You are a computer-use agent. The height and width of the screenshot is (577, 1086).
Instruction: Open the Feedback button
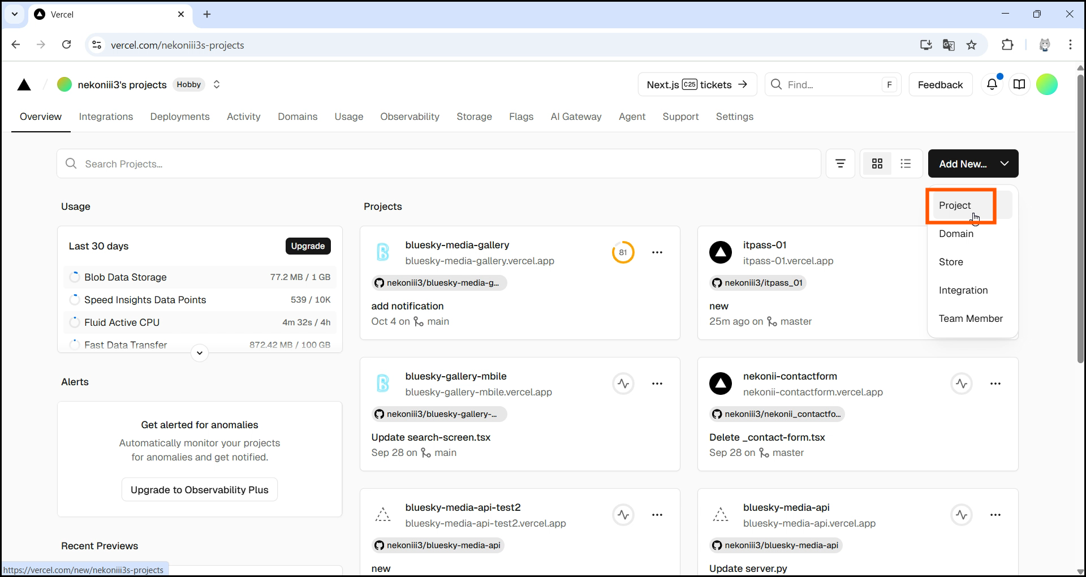click(941, 84)
